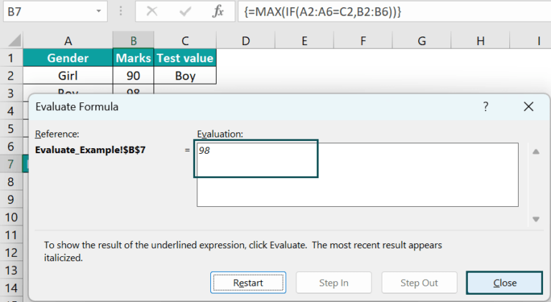Click the Marks header cell
Image resolution: width=551 pixels, height=302 pixels.
133,58
